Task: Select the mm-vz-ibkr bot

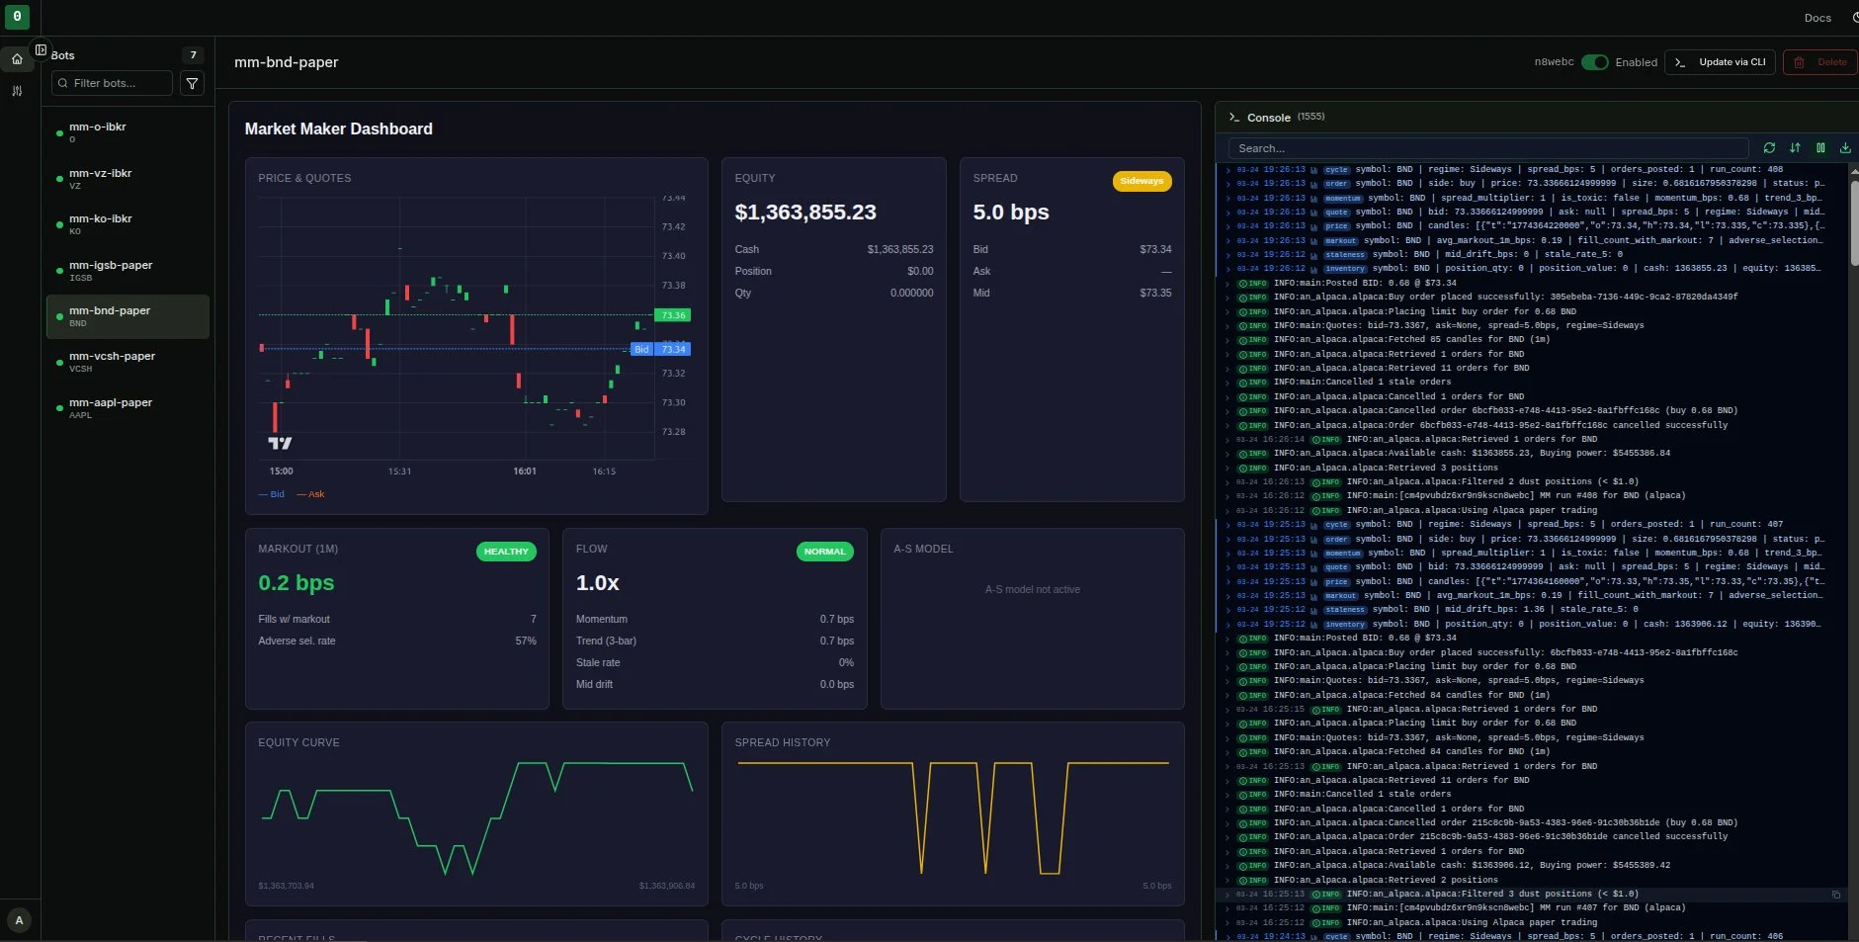Action: tap(127, 178)
